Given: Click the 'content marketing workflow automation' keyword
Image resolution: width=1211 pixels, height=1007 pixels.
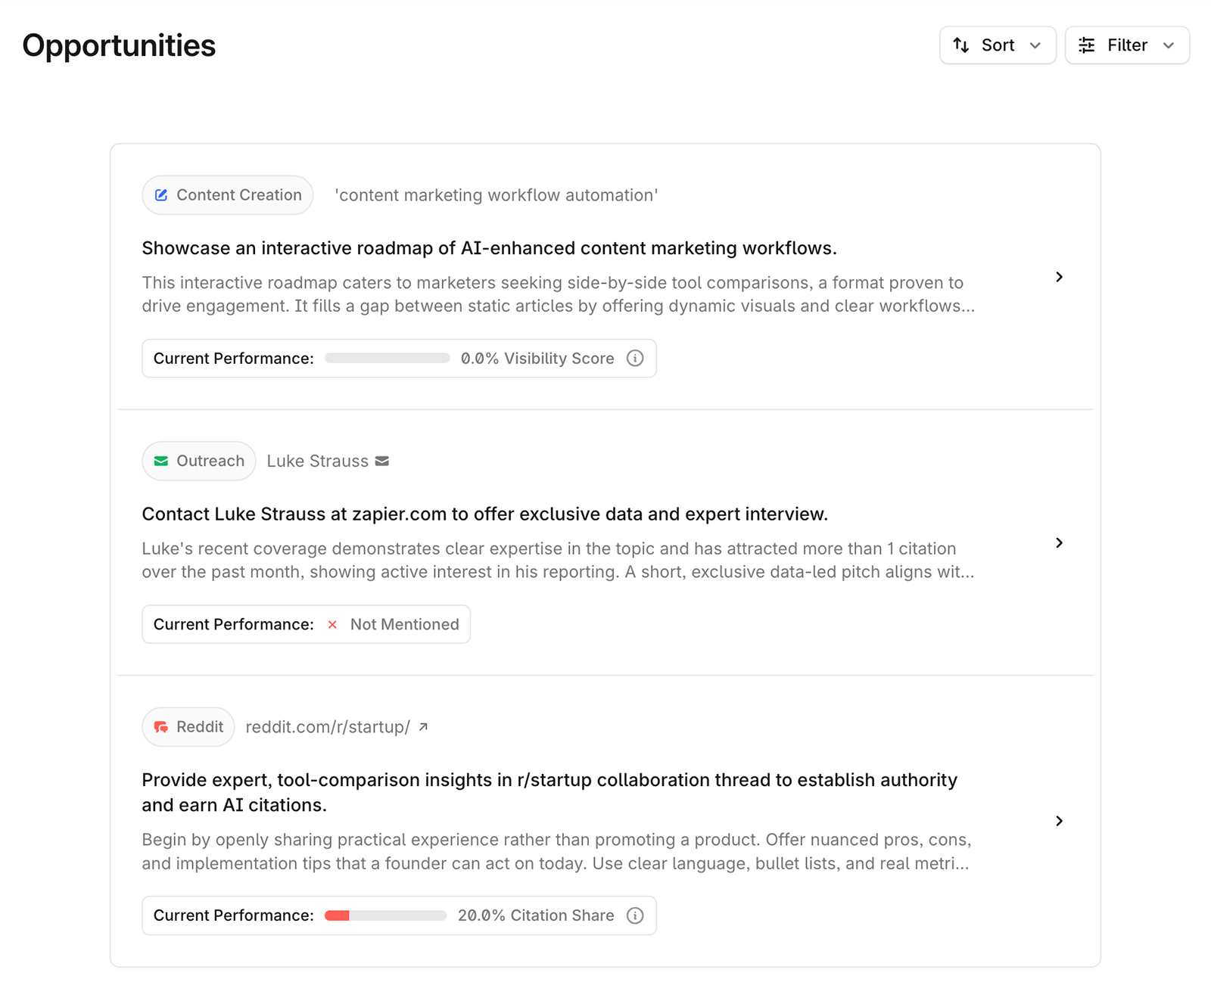Looking at the screenshot, I should [x=496, y=195].
